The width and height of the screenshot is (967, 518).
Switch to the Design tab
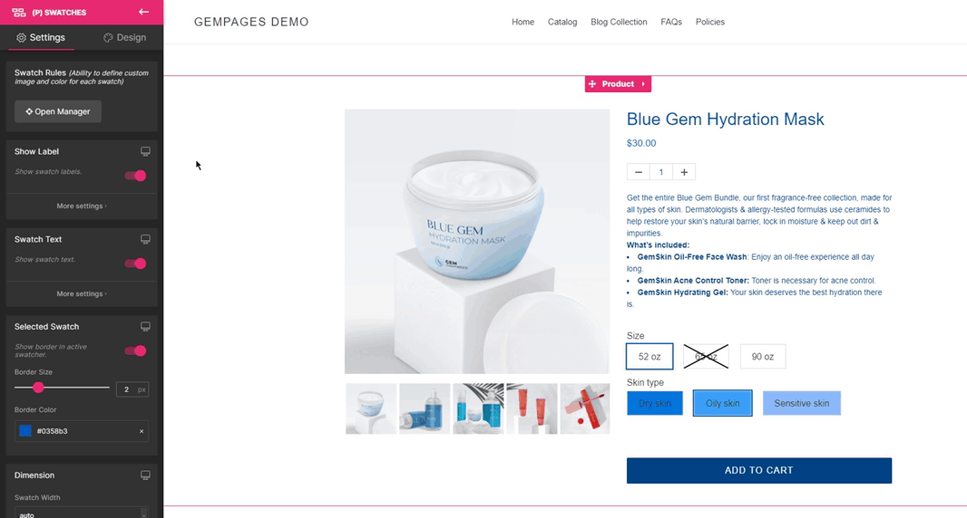(124, 37)
